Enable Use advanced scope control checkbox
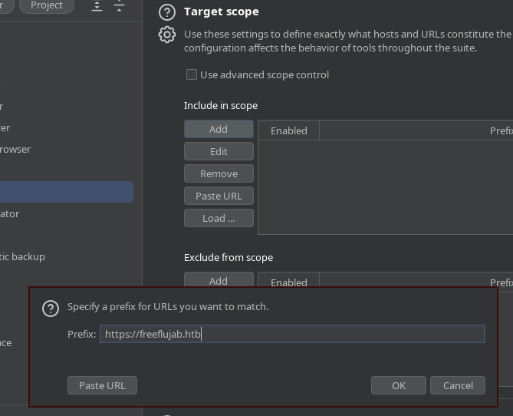 (x=192, y=75)
